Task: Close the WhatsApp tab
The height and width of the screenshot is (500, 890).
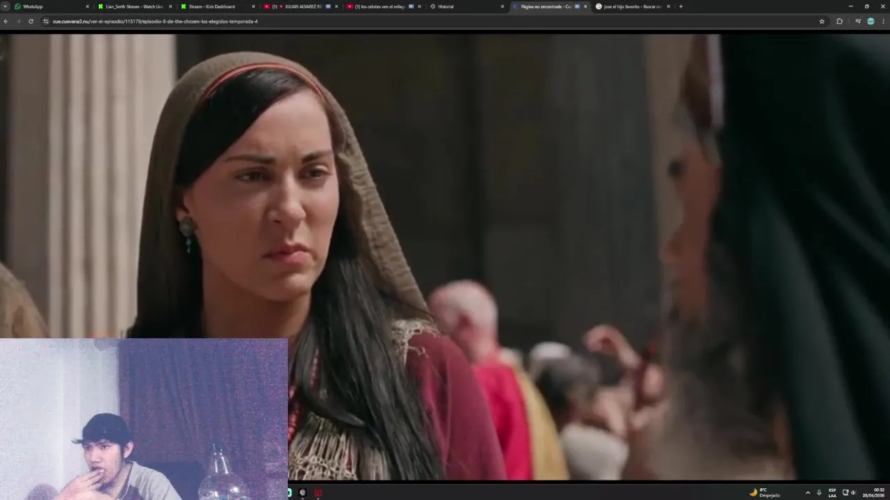Action: 87,6
